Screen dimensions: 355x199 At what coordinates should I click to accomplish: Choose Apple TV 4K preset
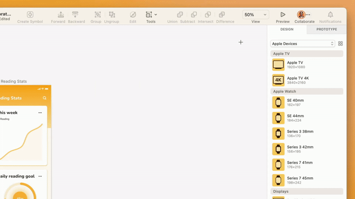(307, 80)
